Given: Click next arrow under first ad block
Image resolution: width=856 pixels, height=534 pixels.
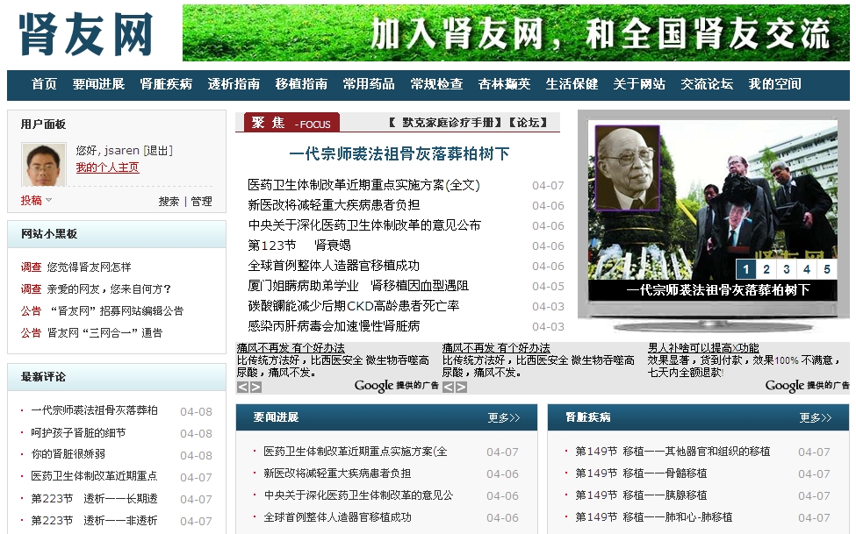Looking at the screenshot, I should point(255,387).
